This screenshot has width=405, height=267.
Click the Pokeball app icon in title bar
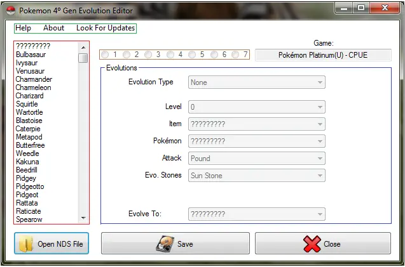(11, 11)
